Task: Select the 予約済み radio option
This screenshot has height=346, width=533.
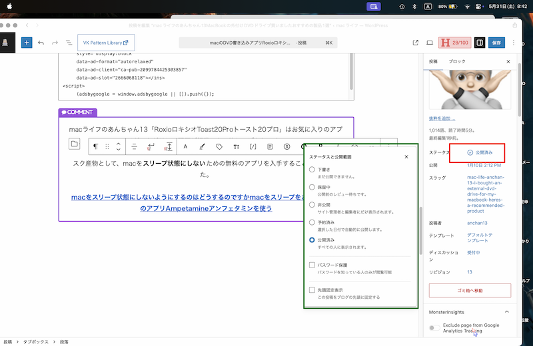Action: (x=312, y=222)
